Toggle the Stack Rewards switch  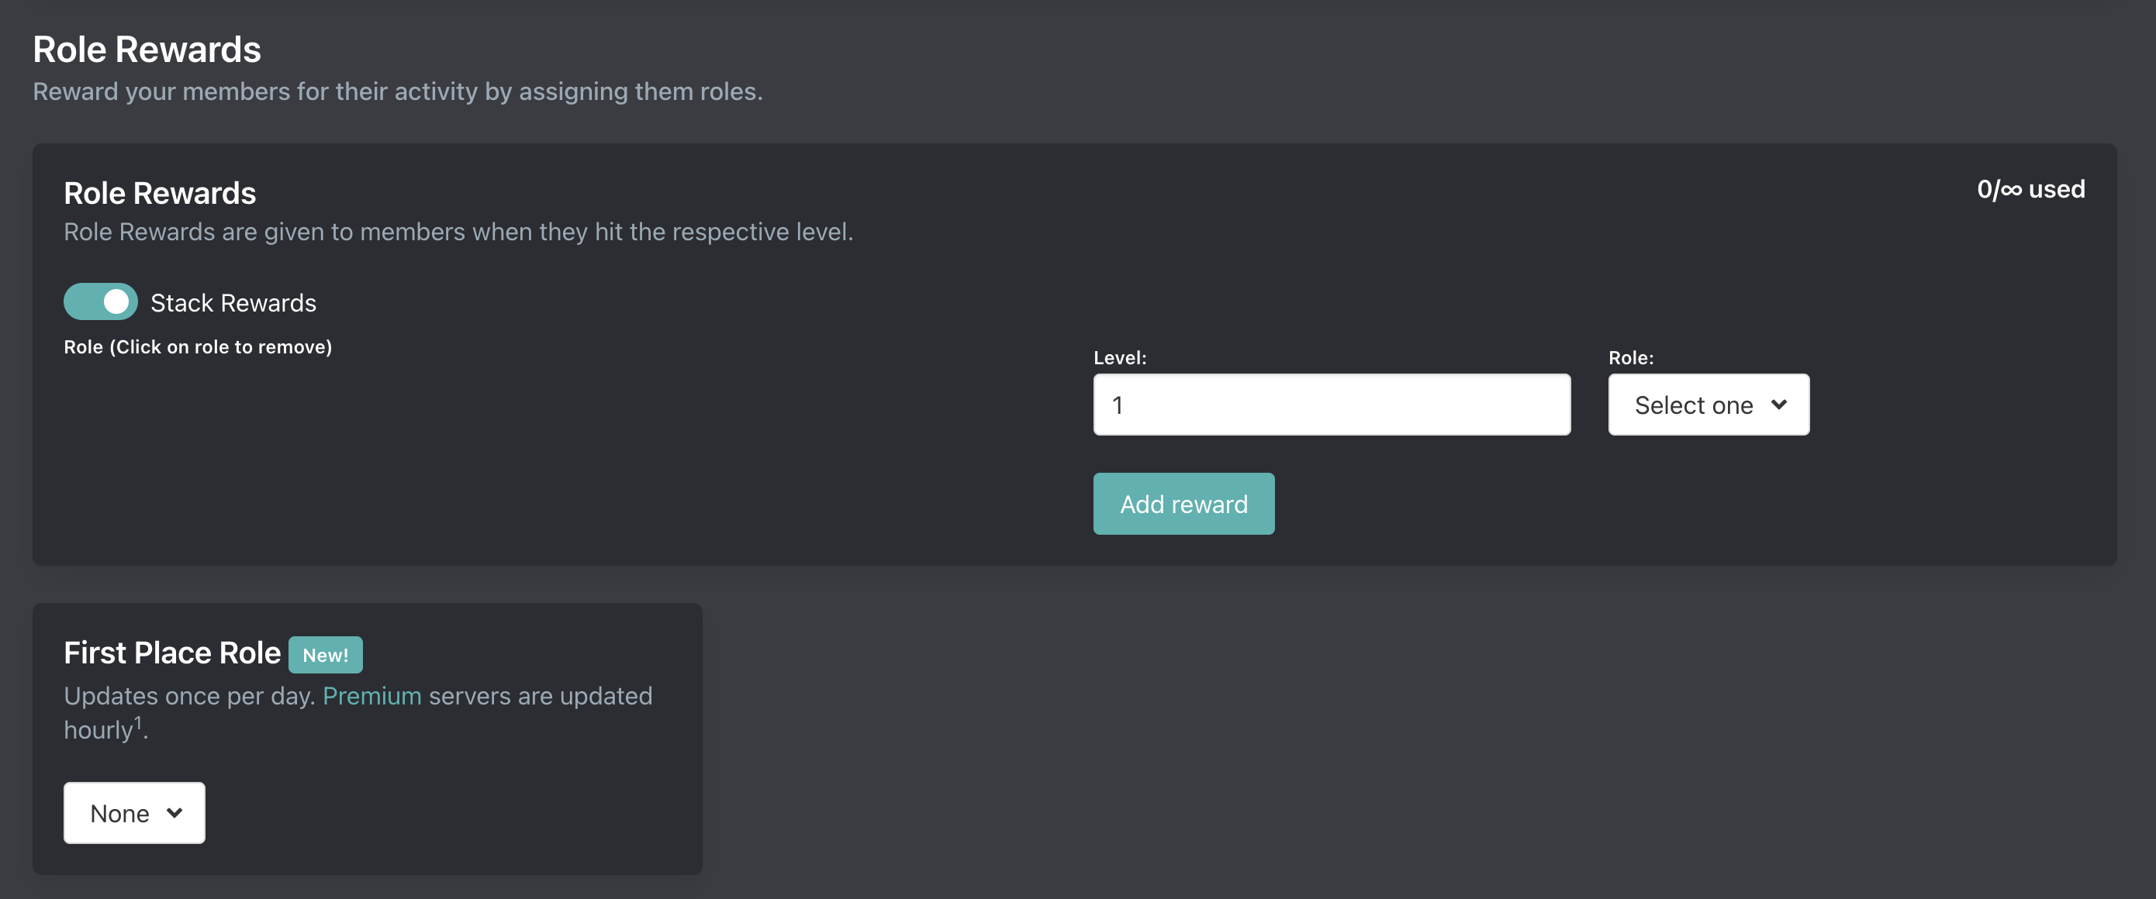[101, 302]
